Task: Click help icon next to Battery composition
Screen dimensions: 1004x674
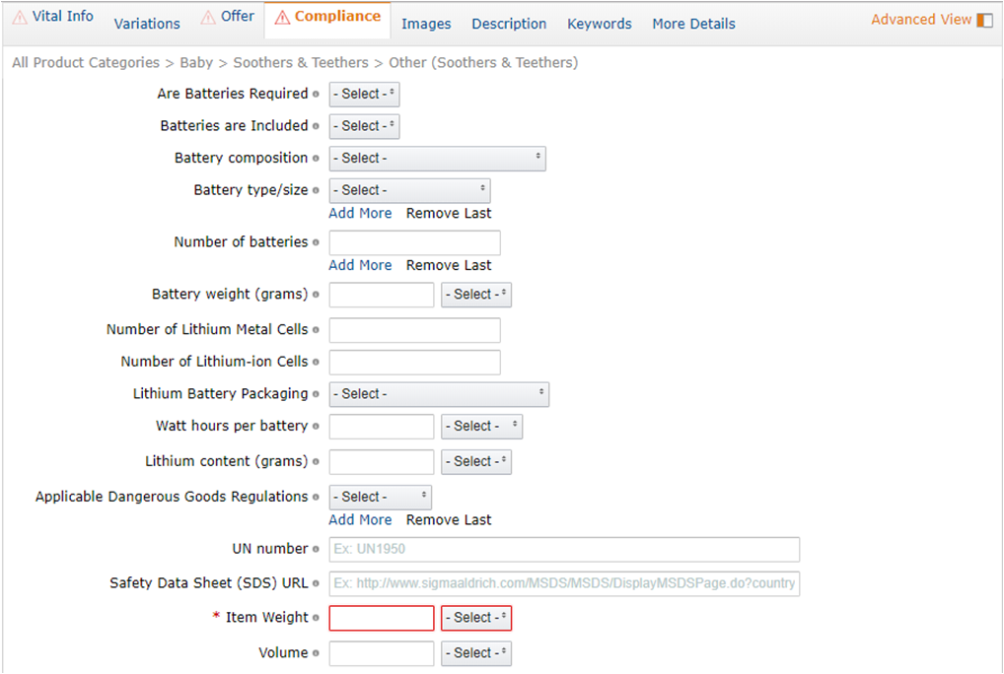Action: pyautogui.click(x=316, y=159)
